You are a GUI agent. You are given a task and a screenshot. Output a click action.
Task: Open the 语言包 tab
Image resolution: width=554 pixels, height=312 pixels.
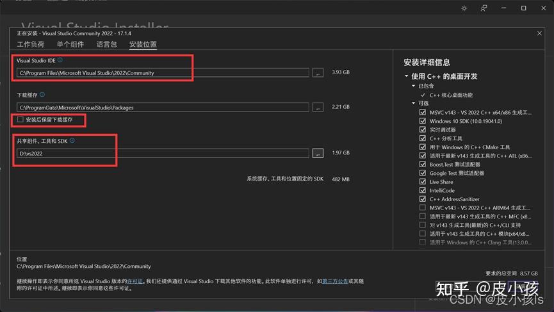coord(106,44)
